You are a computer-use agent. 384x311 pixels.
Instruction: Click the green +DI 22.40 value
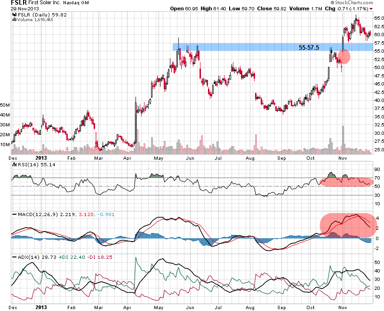pyautogui.click(x=72, y=257)
